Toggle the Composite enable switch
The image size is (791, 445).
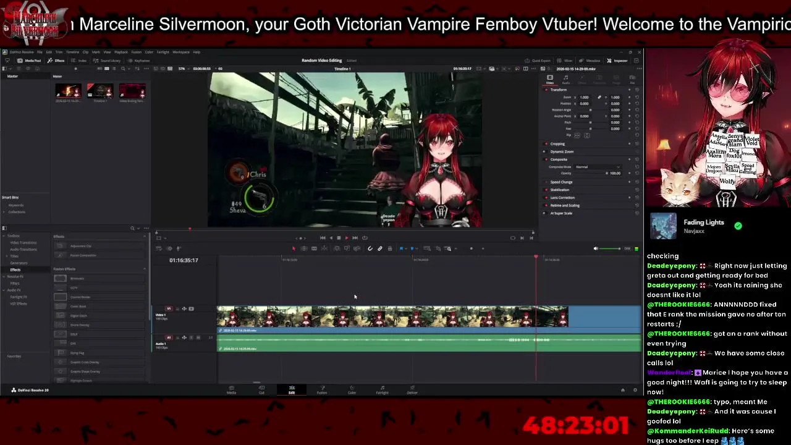pyautogui.click(x=546, y=159)
